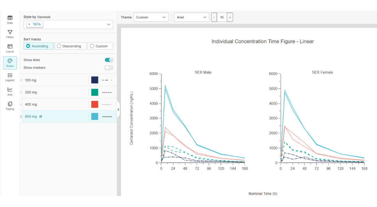Open the Axis settings icon
This screenshot has height=207, width=377.
[10, 91]
